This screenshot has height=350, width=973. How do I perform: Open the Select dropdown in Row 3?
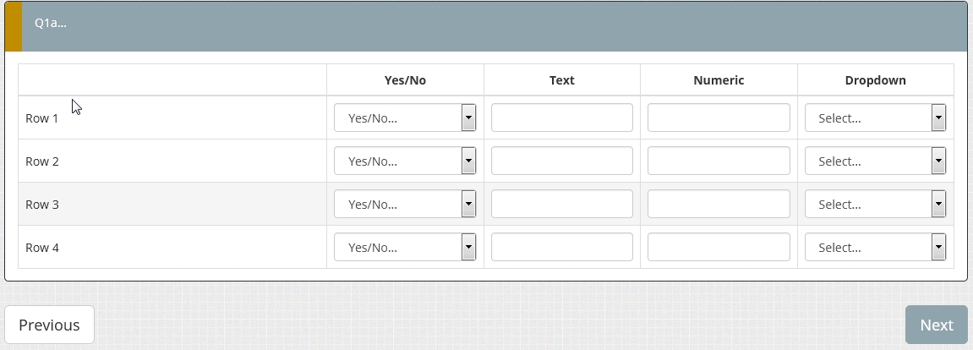click(875, 205)
